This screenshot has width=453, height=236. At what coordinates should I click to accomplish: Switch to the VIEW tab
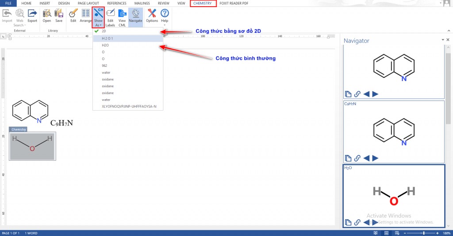181,3
